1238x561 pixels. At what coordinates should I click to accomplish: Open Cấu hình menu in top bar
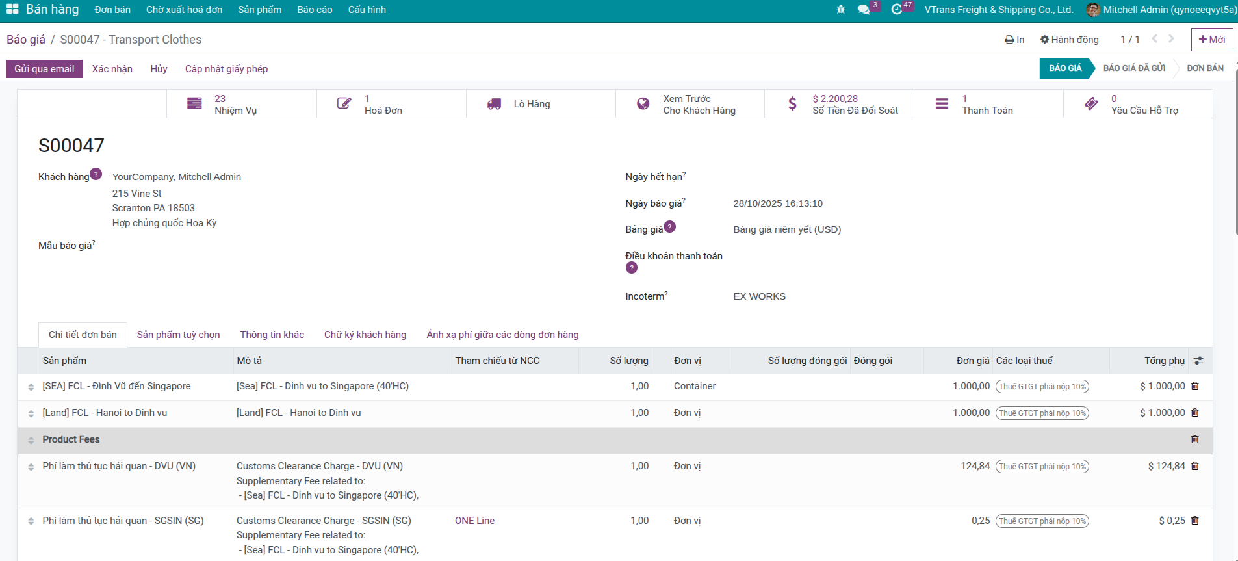click(367, 10)
